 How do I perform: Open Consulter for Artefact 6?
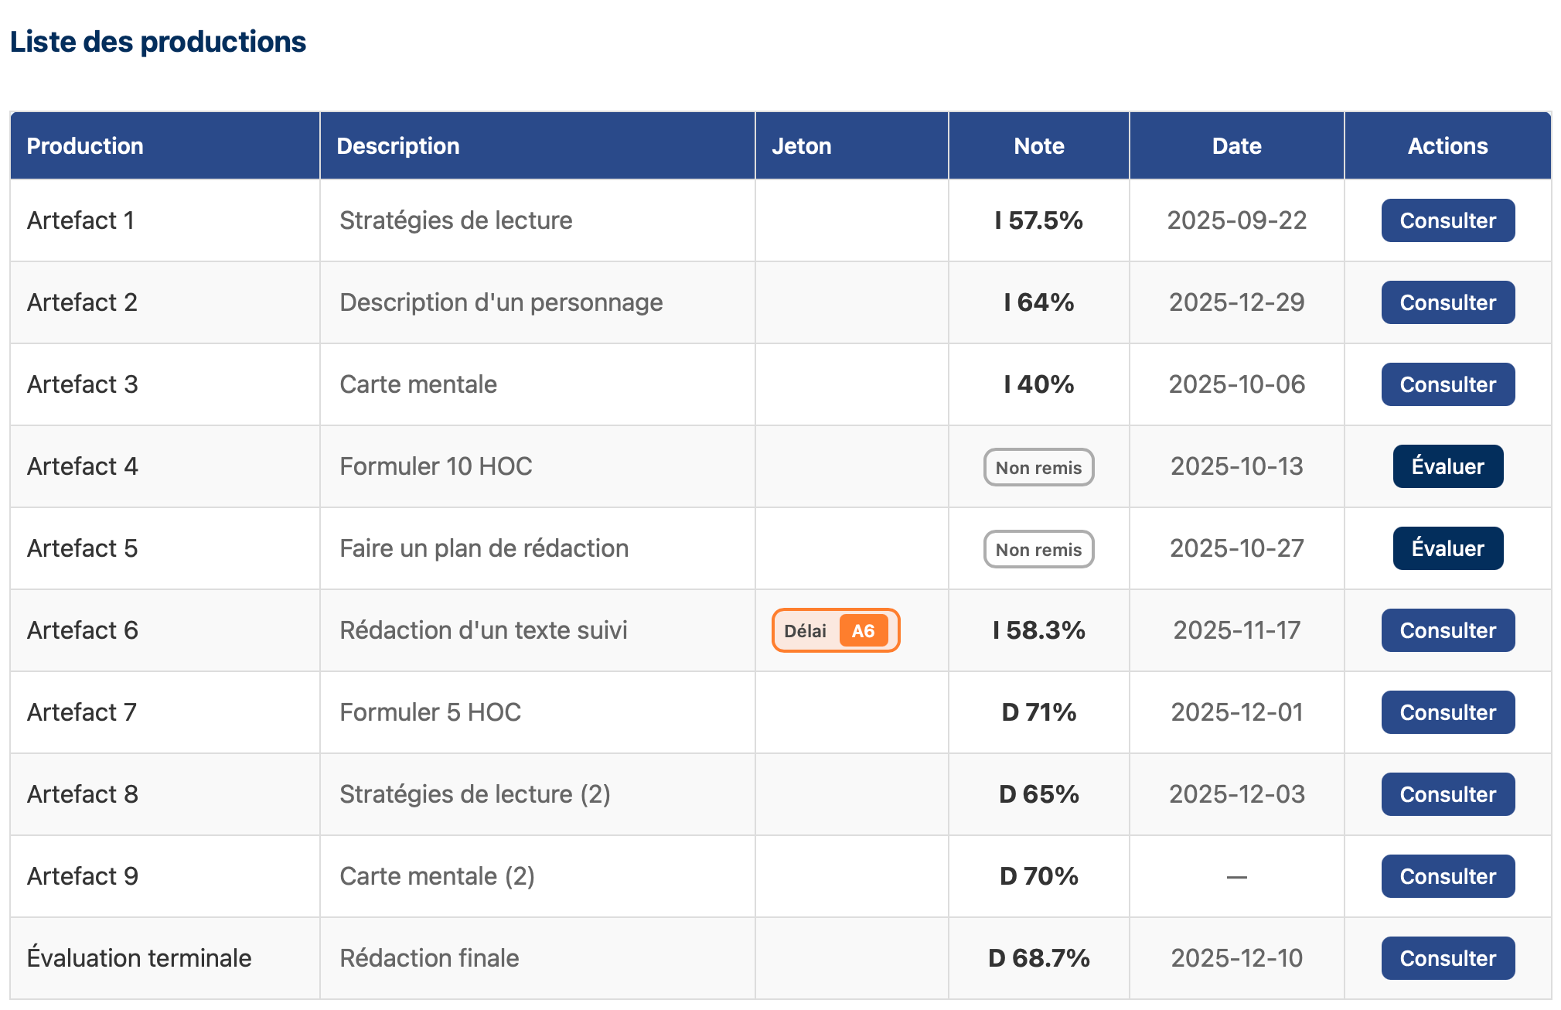click(1447, 630)
